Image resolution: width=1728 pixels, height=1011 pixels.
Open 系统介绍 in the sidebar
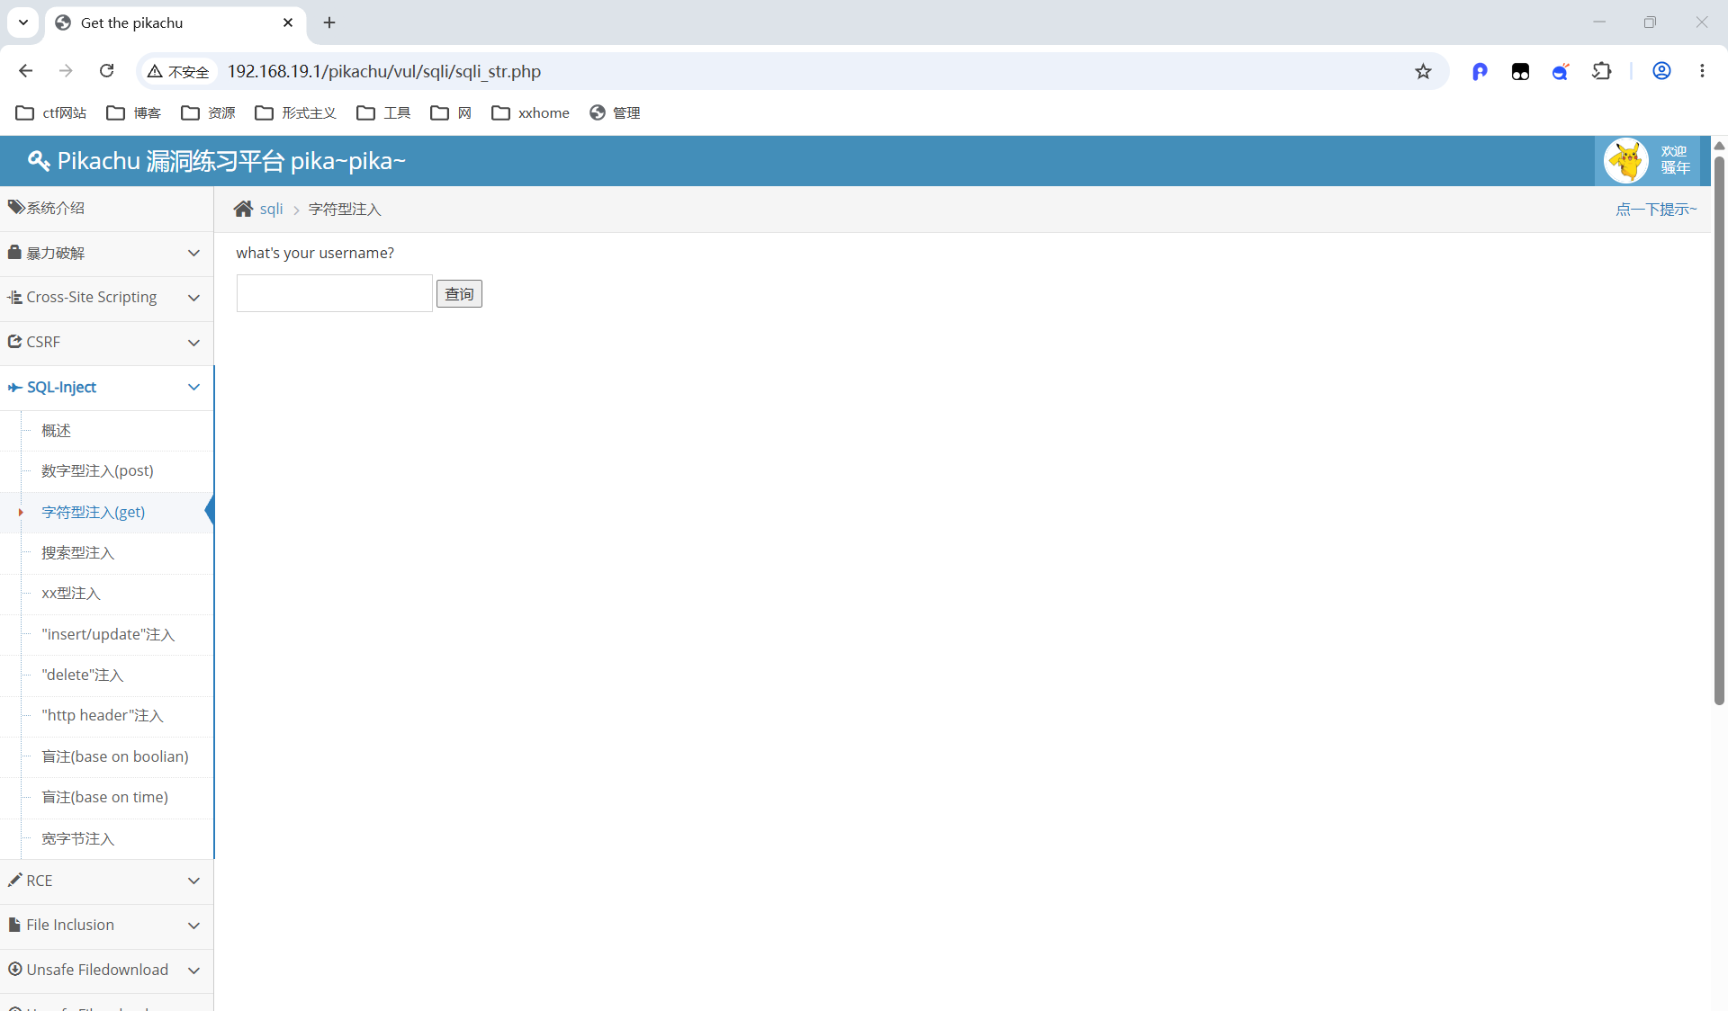(106, 208)
